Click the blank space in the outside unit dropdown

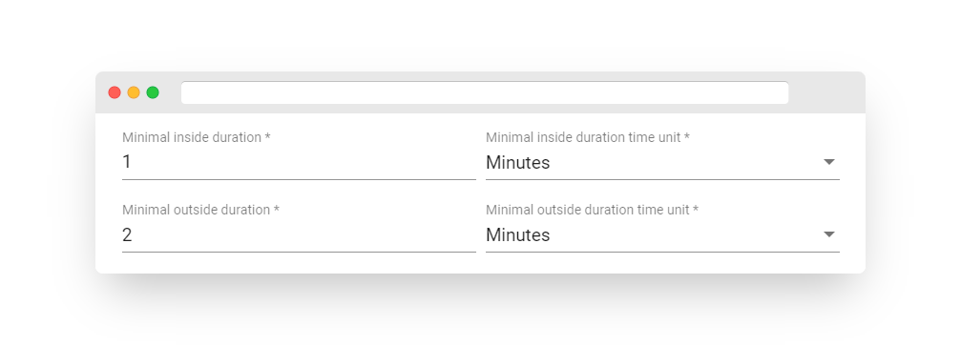[686, 234]
